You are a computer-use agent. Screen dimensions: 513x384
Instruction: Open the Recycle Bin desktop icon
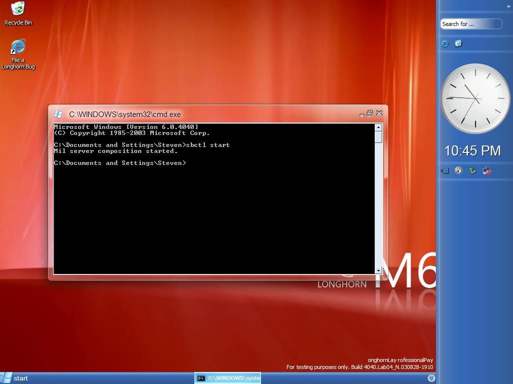(18, 13)
